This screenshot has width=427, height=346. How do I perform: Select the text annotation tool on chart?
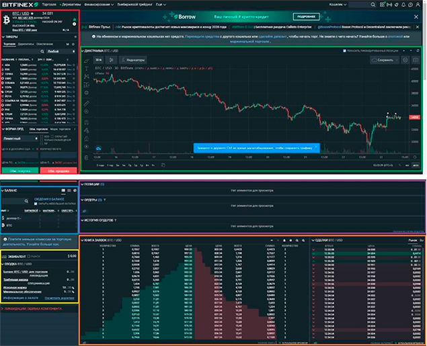(x=87, y=69)
